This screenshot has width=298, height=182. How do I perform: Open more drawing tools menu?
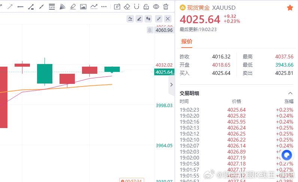[104, 7]
